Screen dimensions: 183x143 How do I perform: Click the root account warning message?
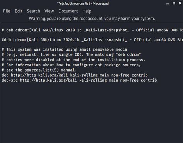pyautogui.click(x=92, y=19)
